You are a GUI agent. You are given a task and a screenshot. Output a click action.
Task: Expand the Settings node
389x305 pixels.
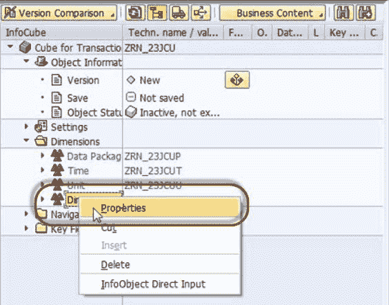tap(26, 126)
